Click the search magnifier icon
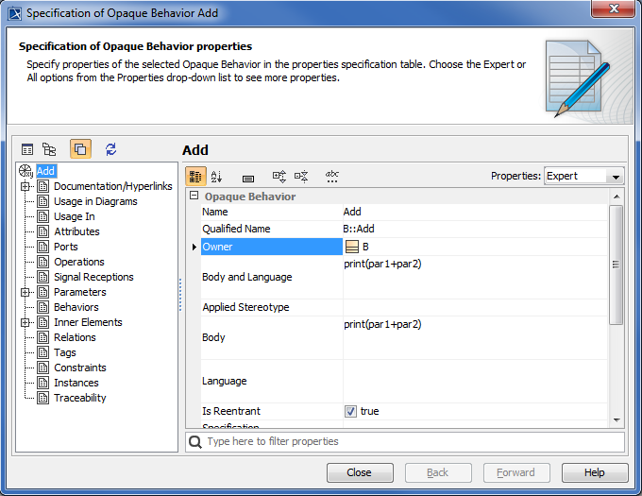 coord(194,441)
